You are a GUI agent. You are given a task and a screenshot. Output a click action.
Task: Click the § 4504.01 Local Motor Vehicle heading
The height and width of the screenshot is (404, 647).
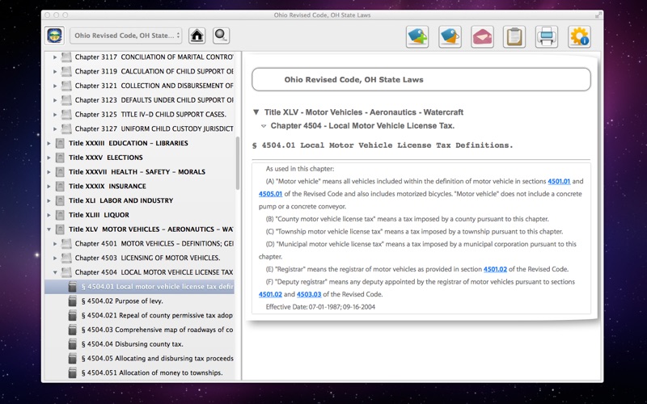(x=383, y=145)
